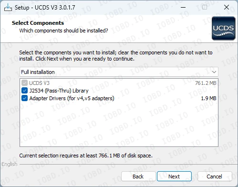Click the greyed UCDS V3 checkbox
The image size is (238, 187).
pos(24,83)
